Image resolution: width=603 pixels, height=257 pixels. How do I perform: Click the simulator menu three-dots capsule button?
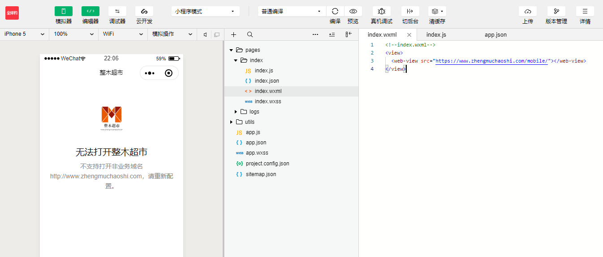(x=150, y=73)
